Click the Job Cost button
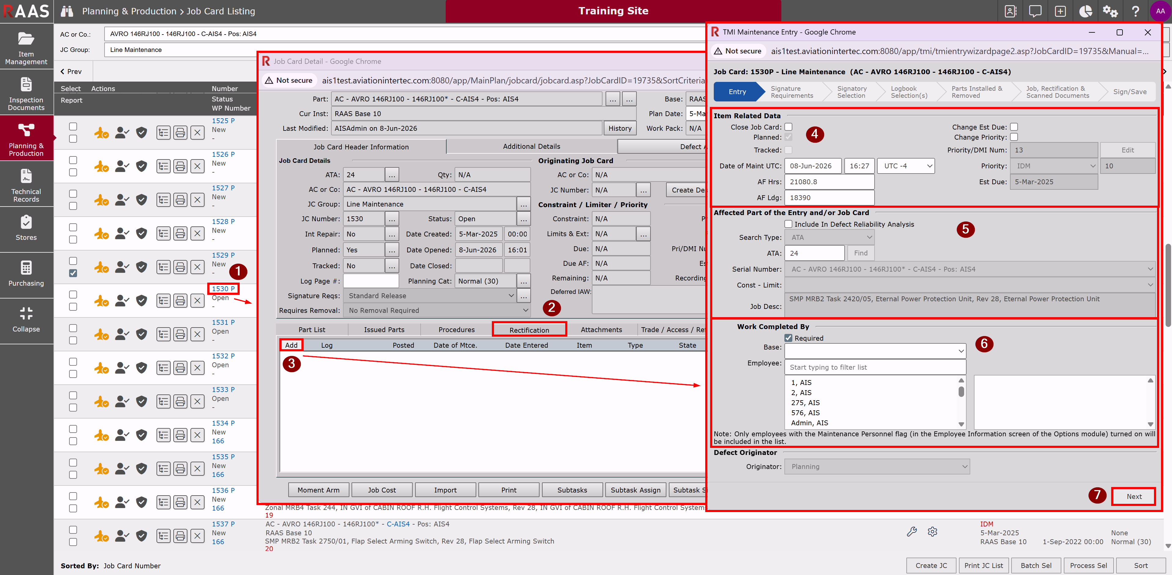Image resolution: width=1172 pixels, height=575 pixels. tap(382, 490)
